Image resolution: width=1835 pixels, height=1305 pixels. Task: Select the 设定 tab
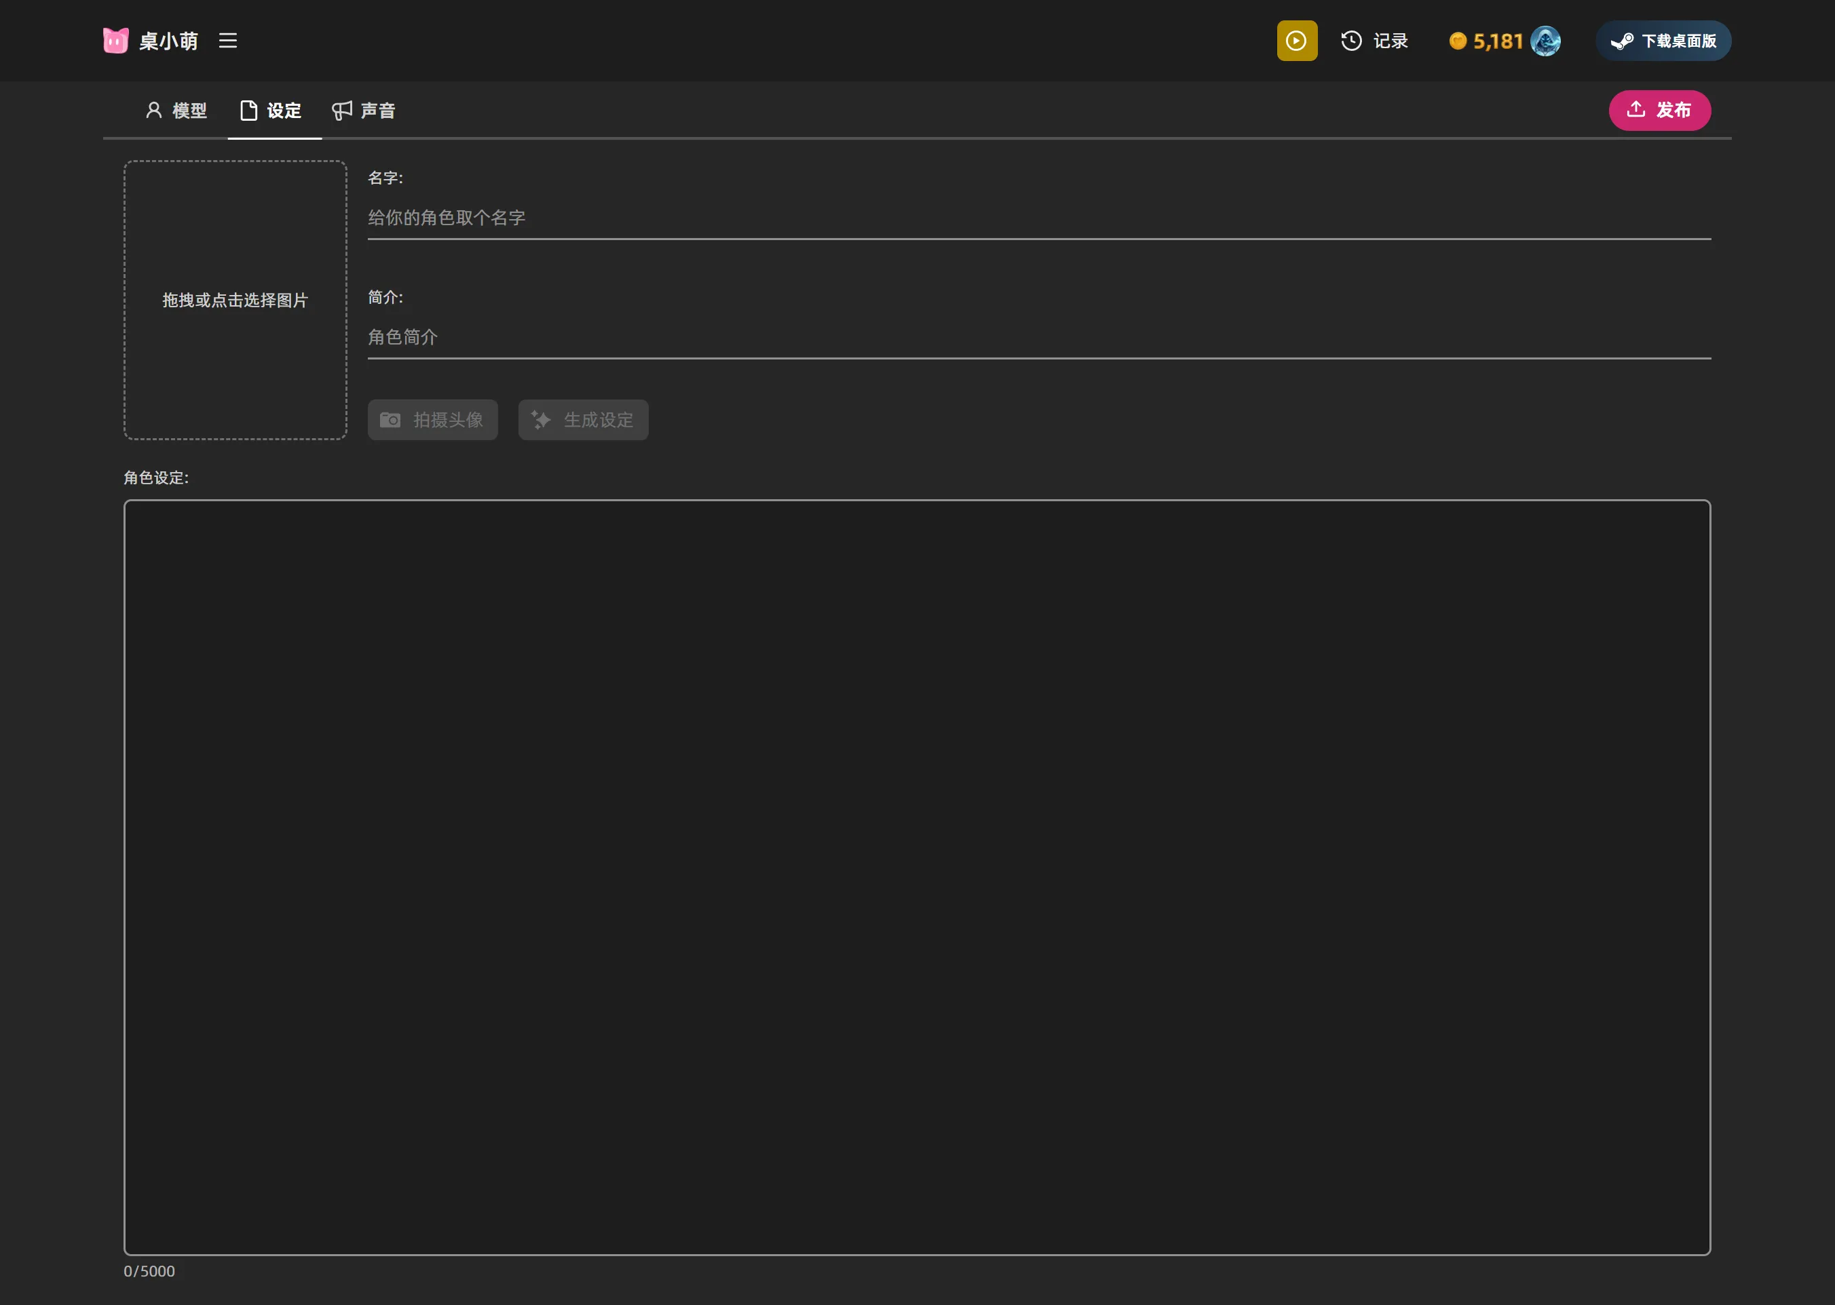[x=271, y=110]
